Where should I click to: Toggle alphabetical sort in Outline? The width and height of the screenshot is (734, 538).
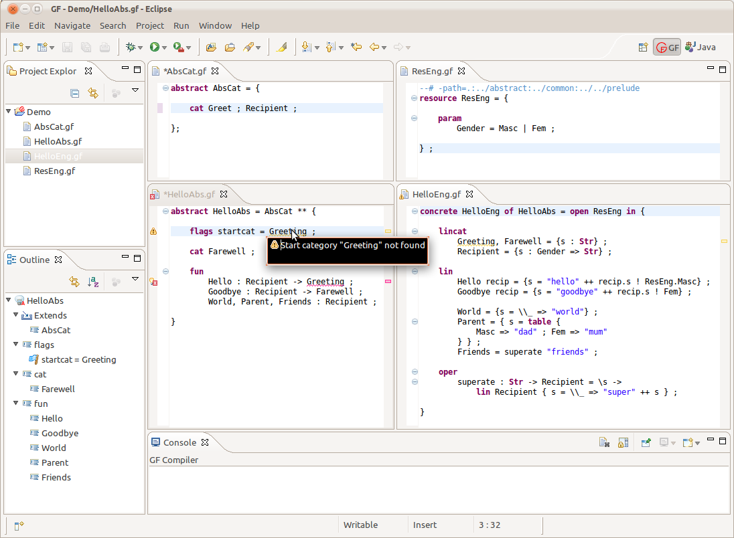pyautogui.click(x=93, y=282)
